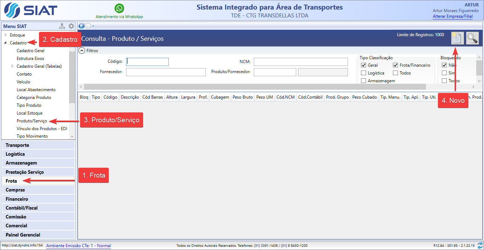Click the Alterar Empresa/Filial link
Viewport: 484px width, 250px height.
pyautogui.click(x=452, y=16)
